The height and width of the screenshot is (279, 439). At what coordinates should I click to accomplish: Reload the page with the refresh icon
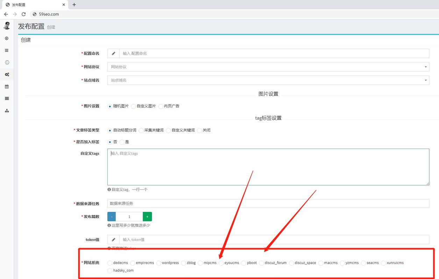coord(23,14)
